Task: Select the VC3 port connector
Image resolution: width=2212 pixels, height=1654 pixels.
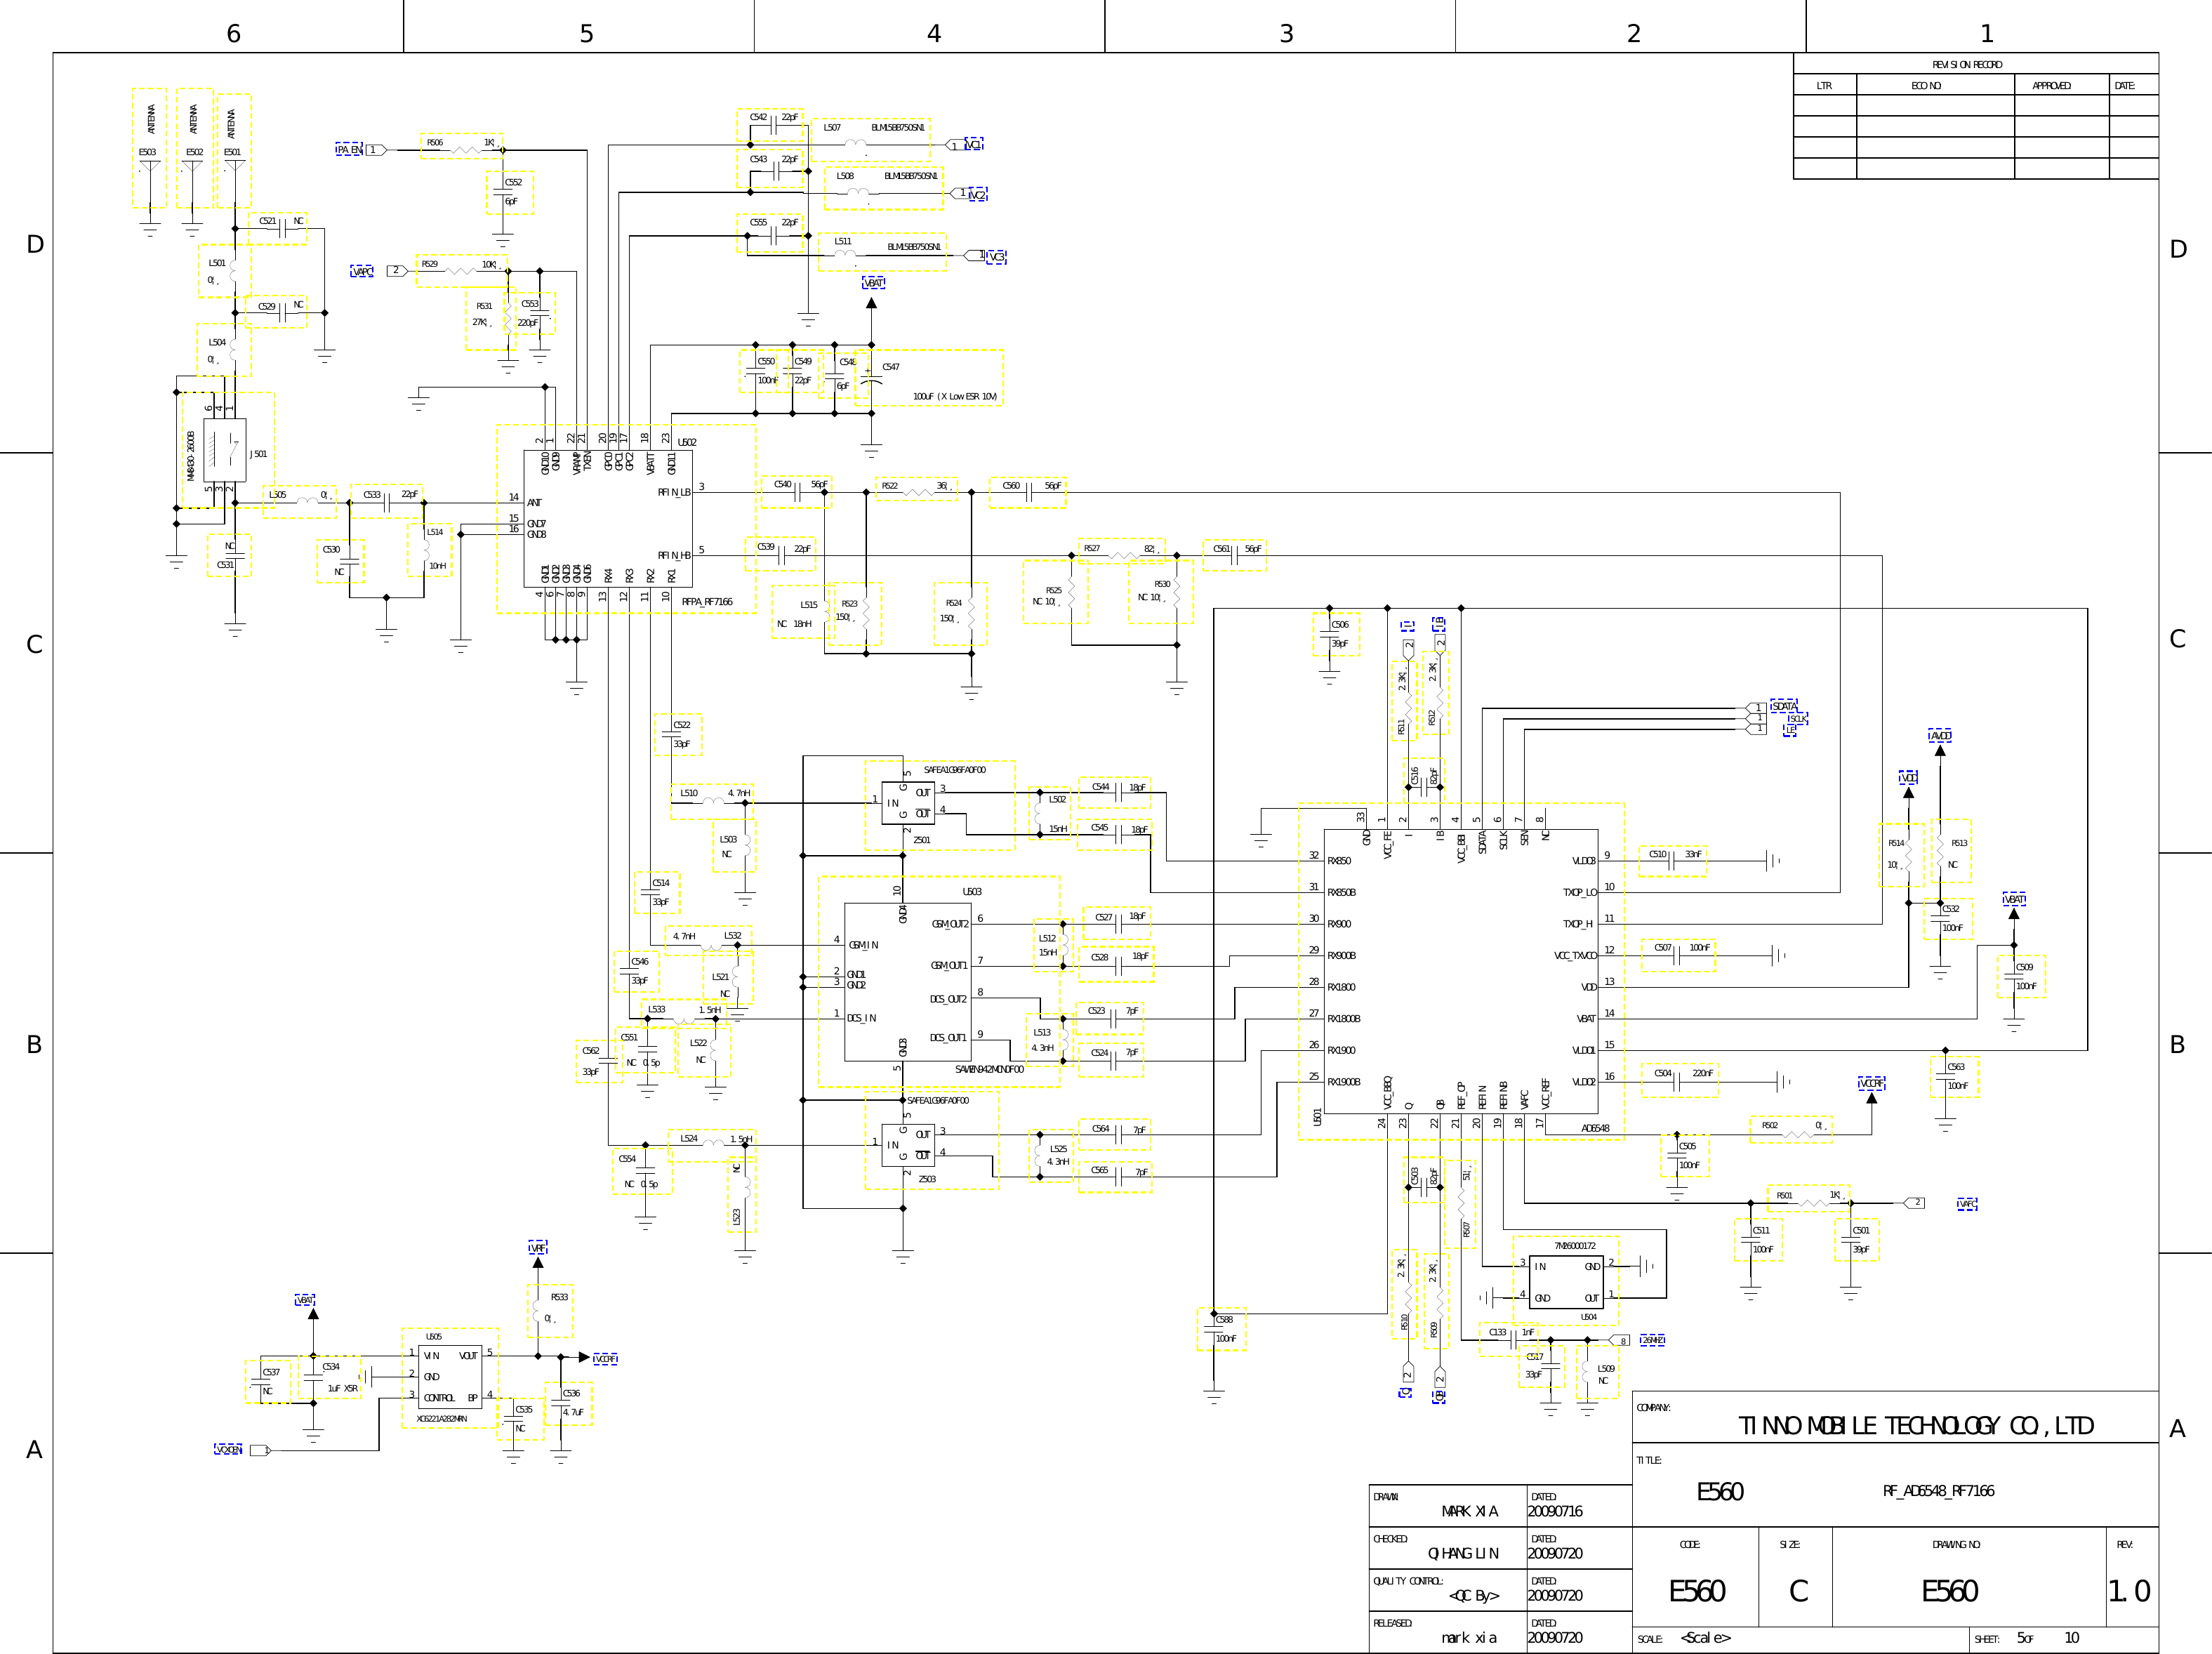Action: click(974, 256)
